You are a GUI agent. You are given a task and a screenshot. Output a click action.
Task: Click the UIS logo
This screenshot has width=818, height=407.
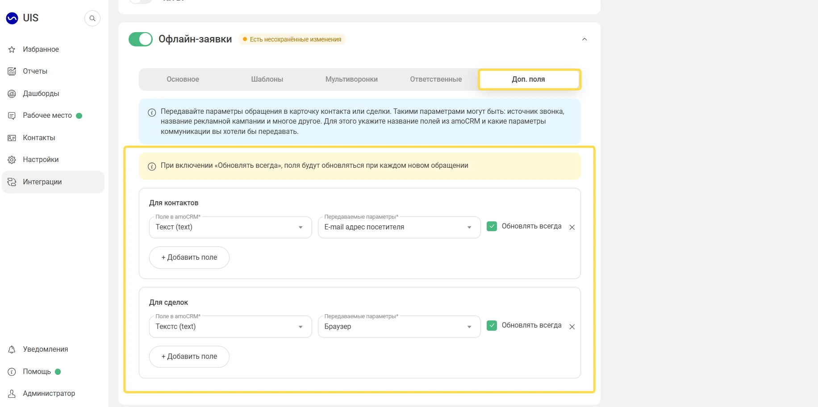coord(22,18)
